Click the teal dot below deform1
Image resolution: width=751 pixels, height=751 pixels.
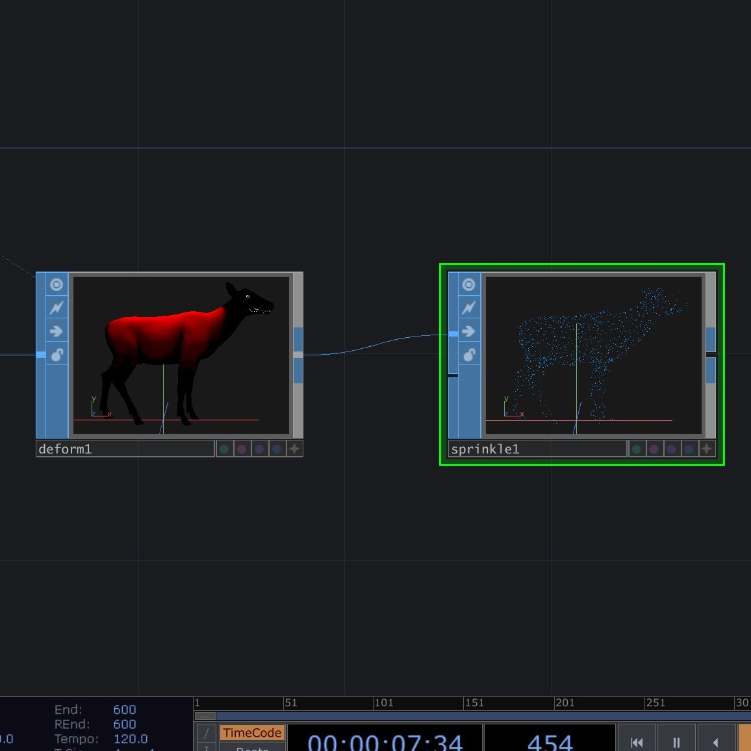(224, 449)
